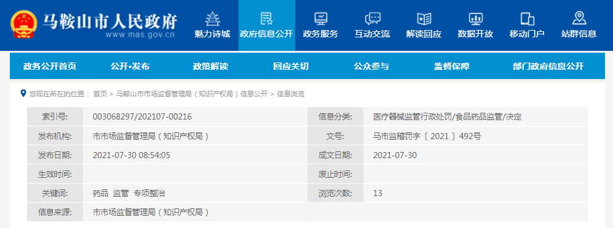
Task: Open 部门政府信息公开 menu item
Action: click(548, 66)
